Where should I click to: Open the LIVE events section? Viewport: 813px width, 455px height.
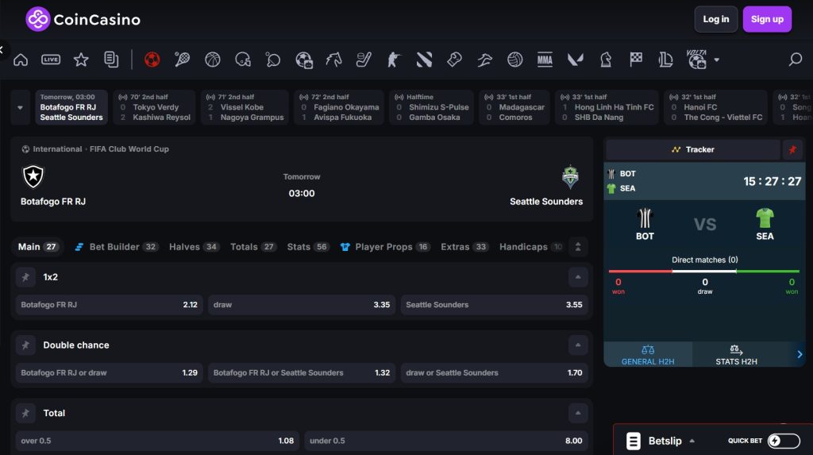click(51, 60)
